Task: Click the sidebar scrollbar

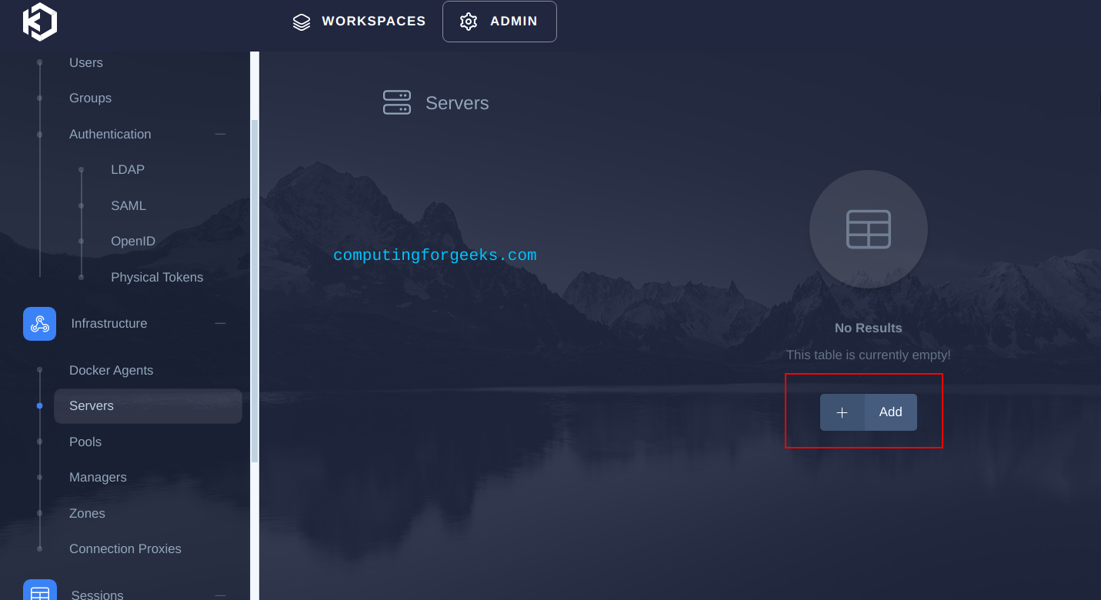Action: coord(254,292)
